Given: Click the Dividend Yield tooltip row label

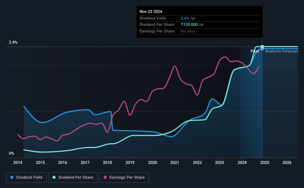Looking at the screenshot, I should pyautogui.click(x=153, y=18).
